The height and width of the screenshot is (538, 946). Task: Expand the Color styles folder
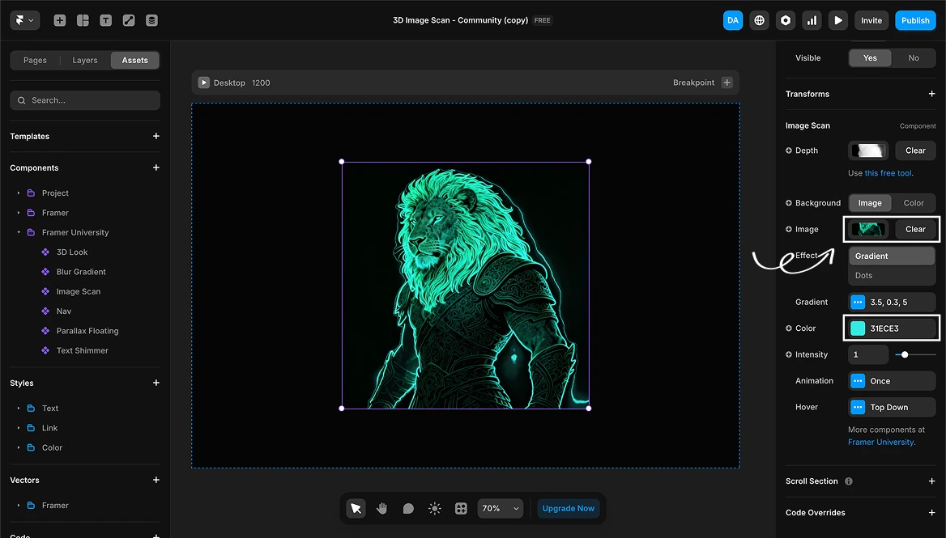coord(19,447)
